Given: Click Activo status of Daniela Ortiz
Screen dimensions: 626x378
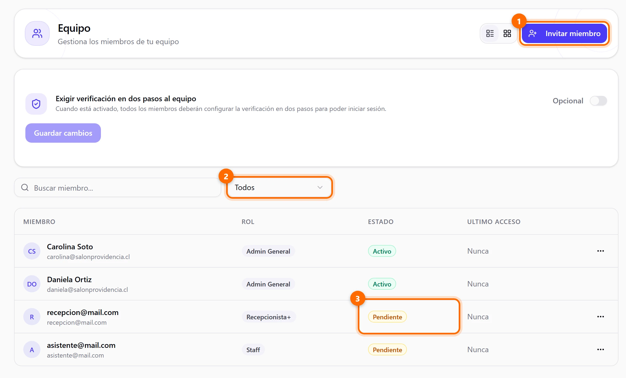Looking at the screenshot, I should [x=382, y=284].
